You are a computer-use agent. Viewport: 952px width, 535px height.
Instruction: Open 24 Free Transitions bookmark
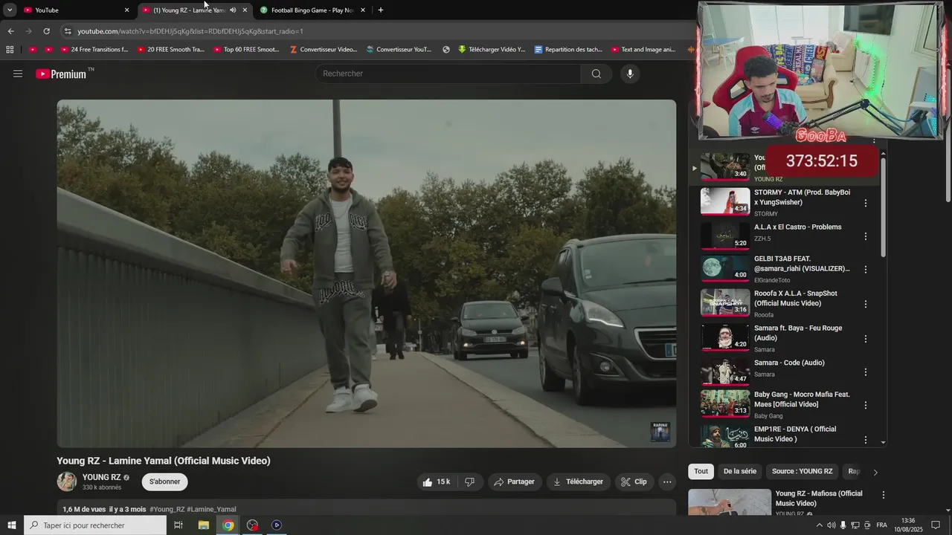[94, 50]
